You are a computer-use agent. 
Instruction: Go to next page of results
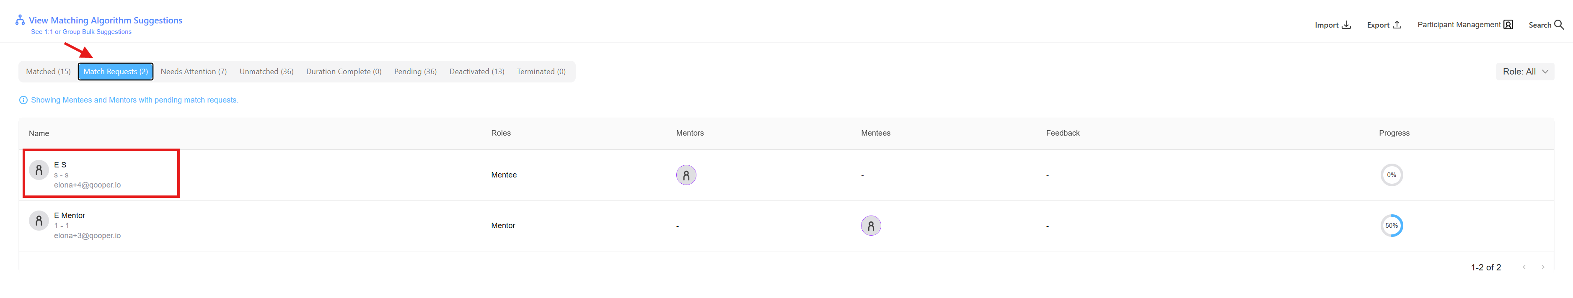1542,267
